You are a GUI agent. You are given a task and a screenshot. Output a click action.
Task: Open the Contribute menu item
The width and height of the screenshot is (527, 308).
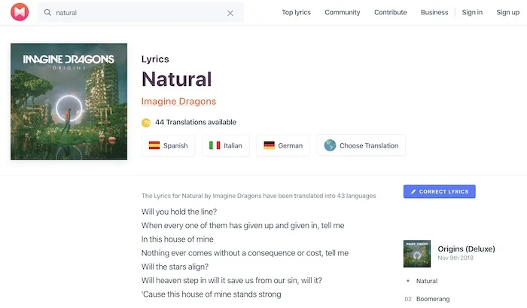click(x=391, y=13)
